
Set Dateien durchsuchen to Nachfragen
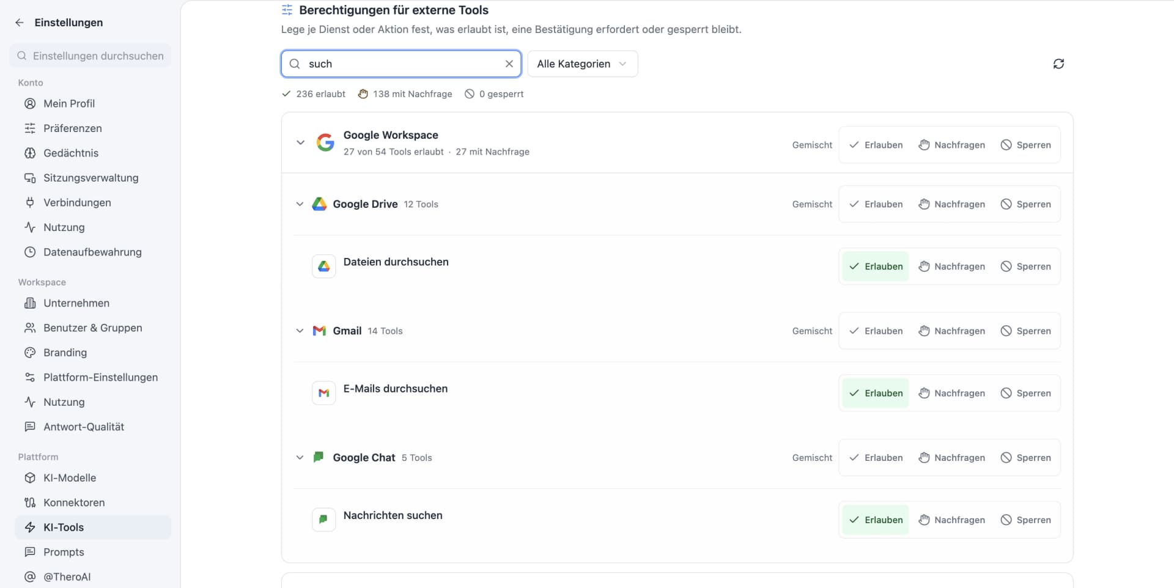[x=951, y=266]
